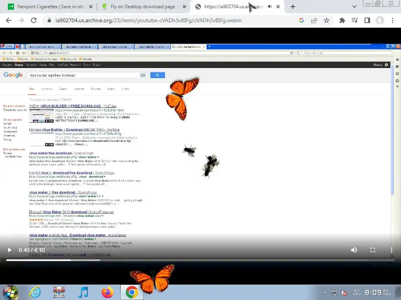Open Chrome taskbar icon

[132, 292]
